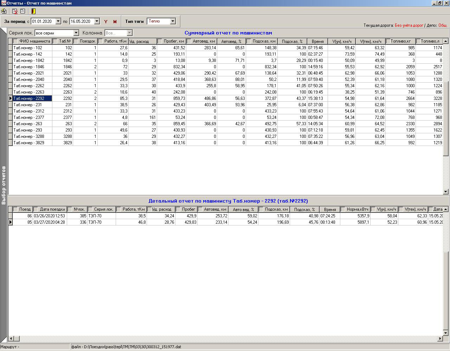Click the app icon in the title bar
Screen dimensions: 450x351
[3, 3]
